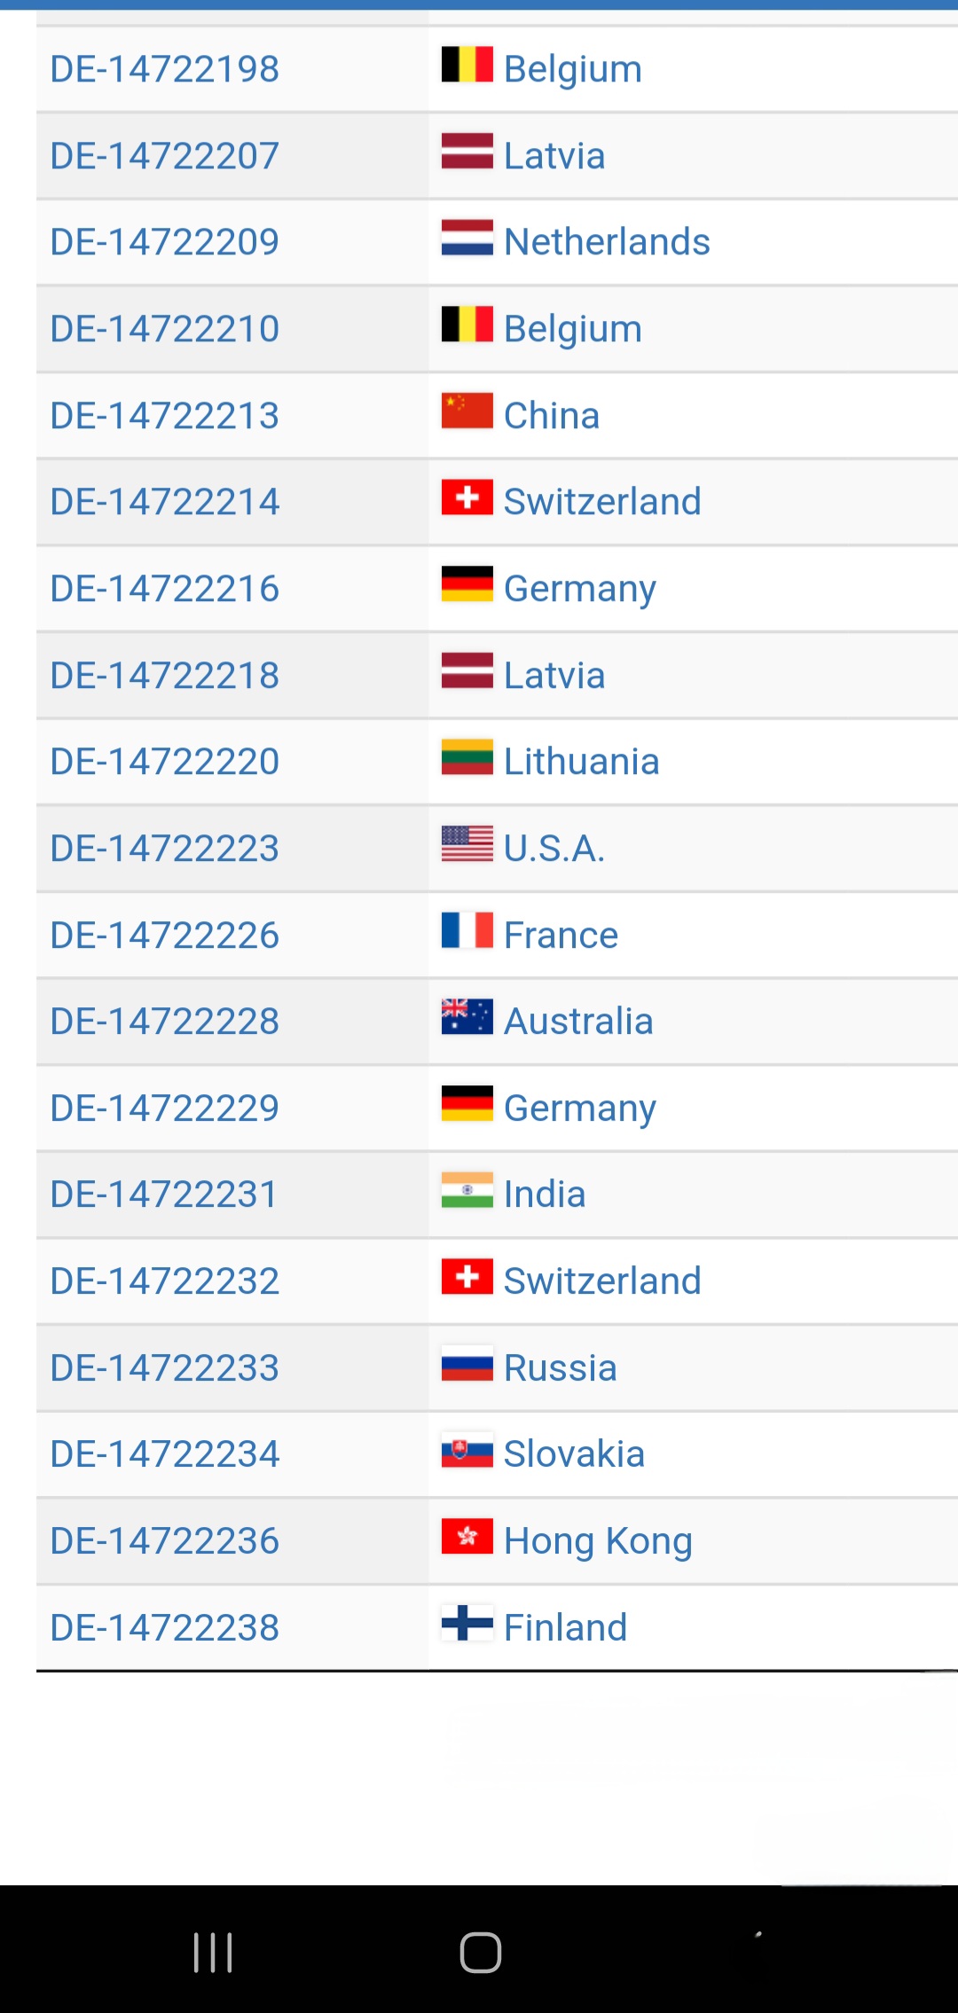This screenshot has width=958, height=2013.
Task: Tap the Australia flag icon
Action: pos(467,1016)
